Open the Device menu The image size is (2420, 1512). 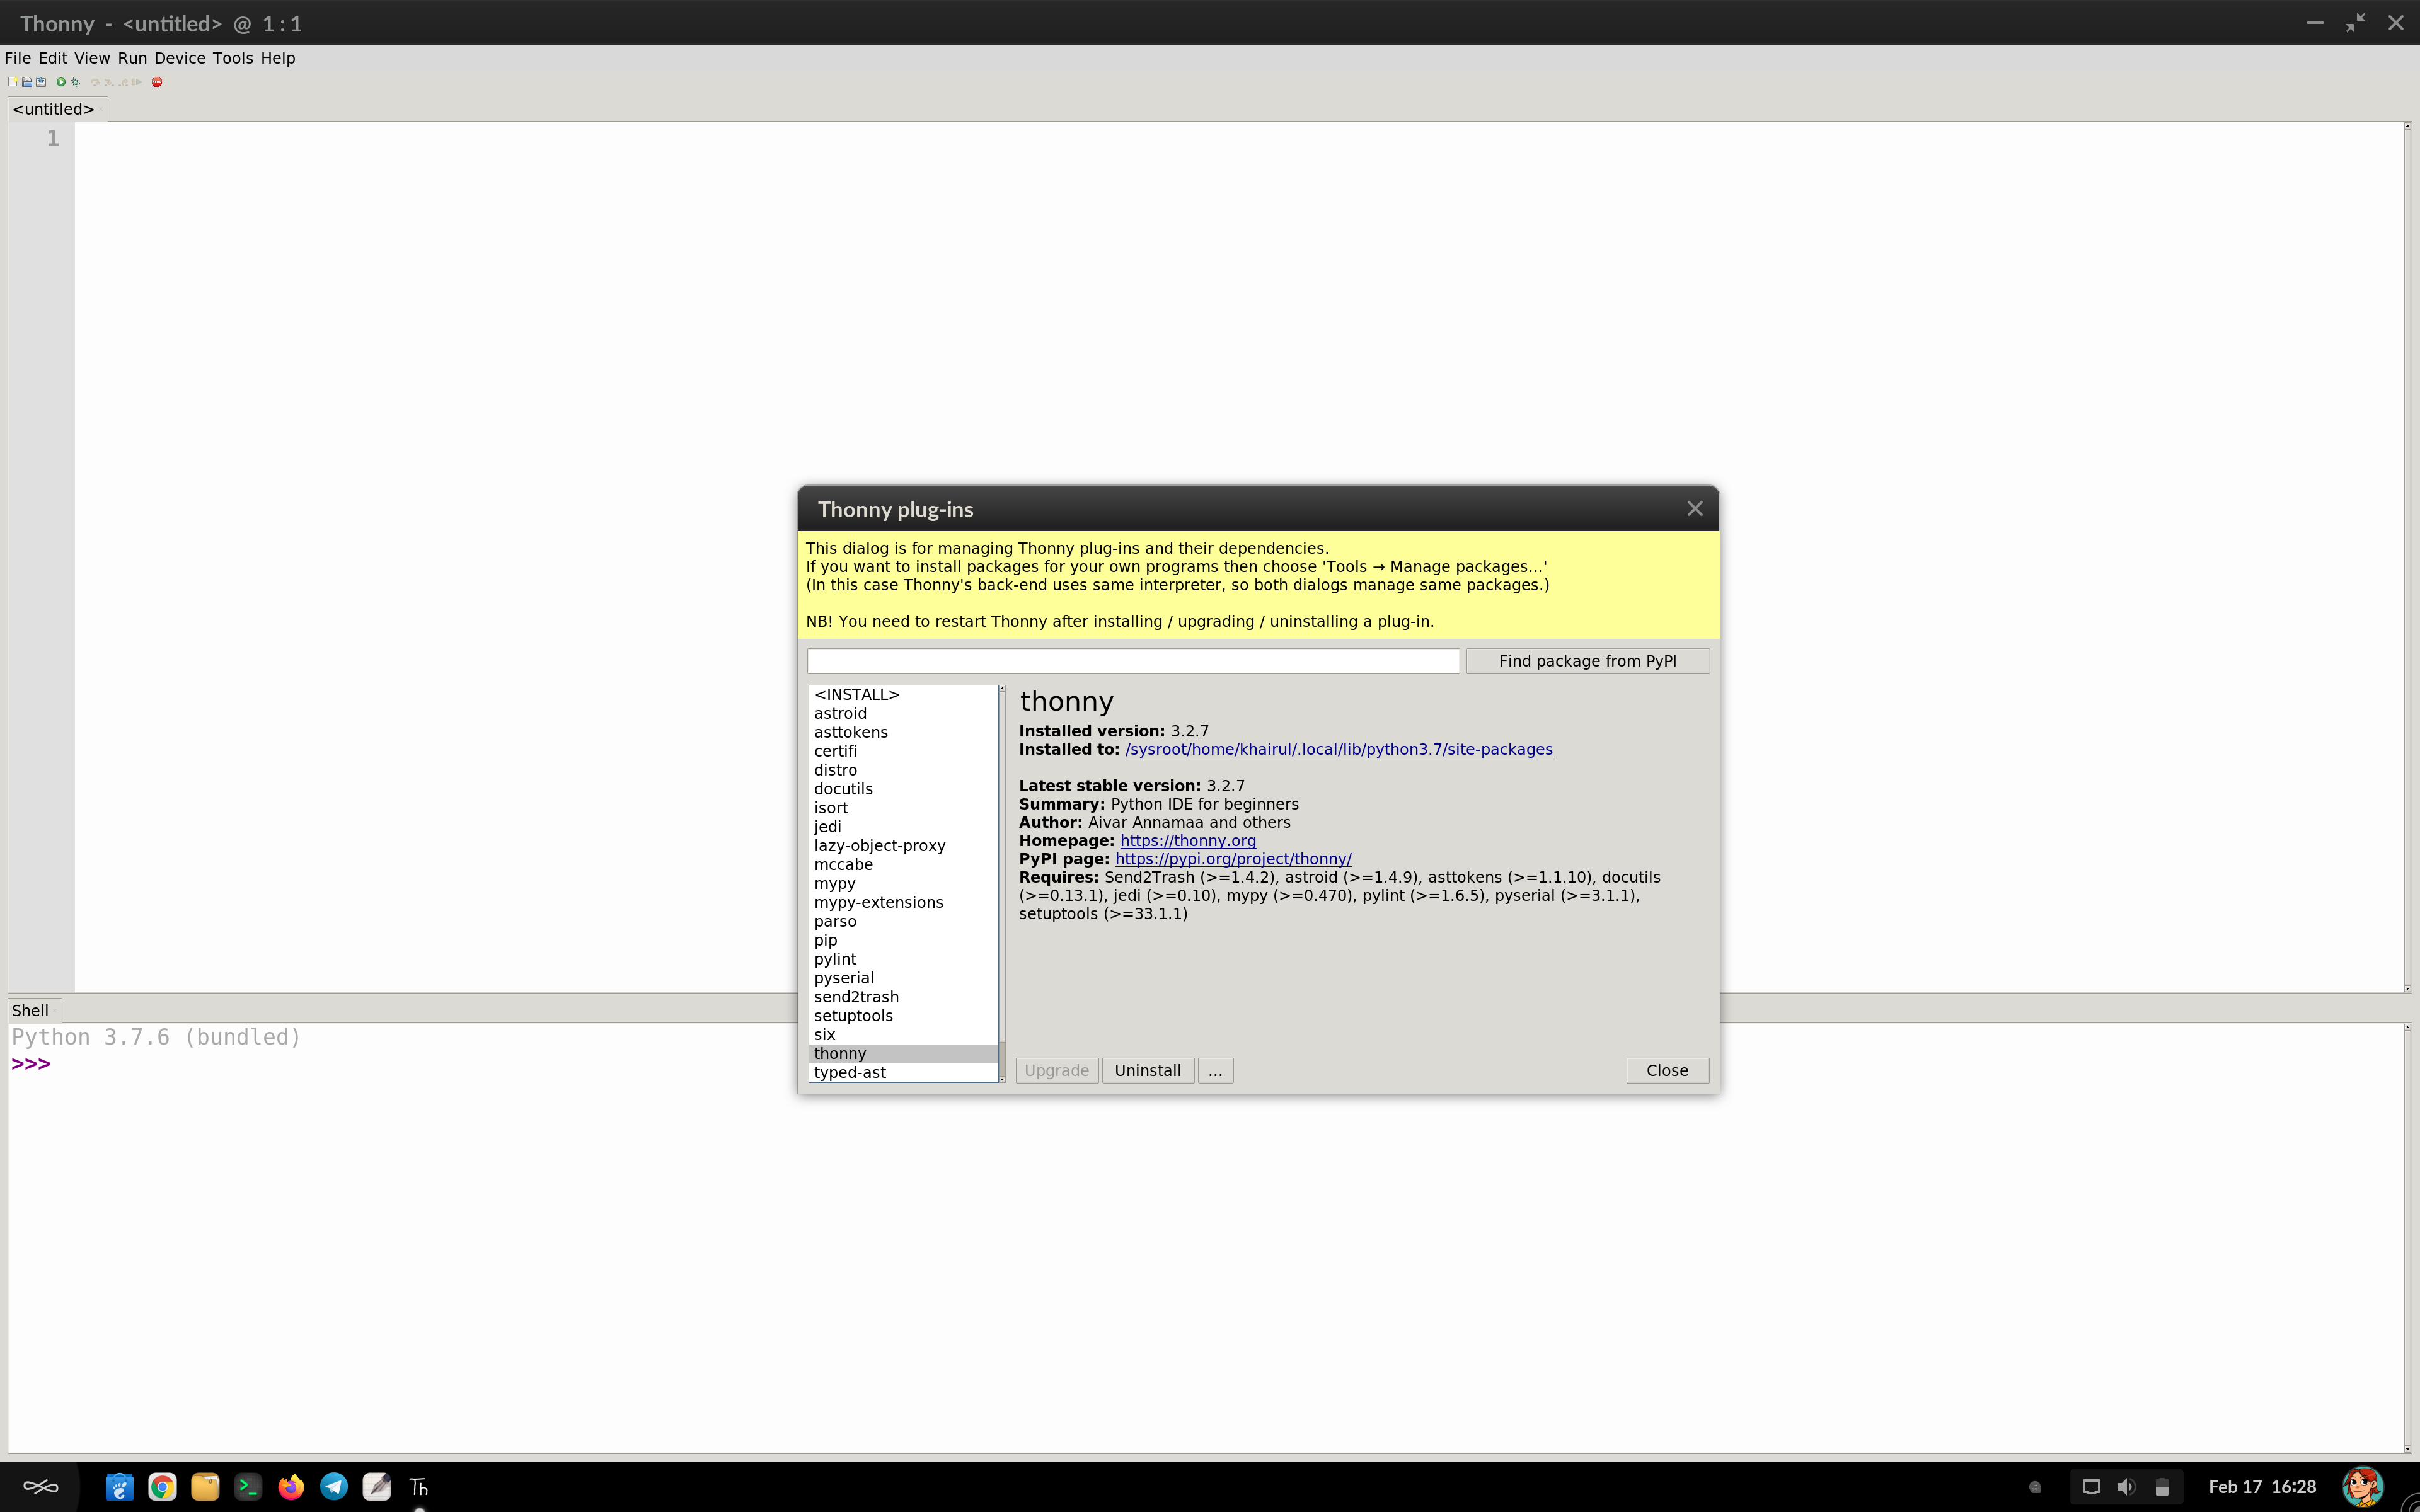point(180,58)
